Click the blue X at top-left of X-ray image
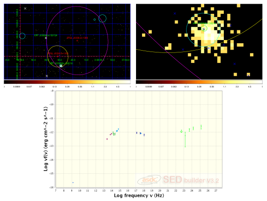Image resolution: width=267 pixels, height=201 pixels. 175,13
